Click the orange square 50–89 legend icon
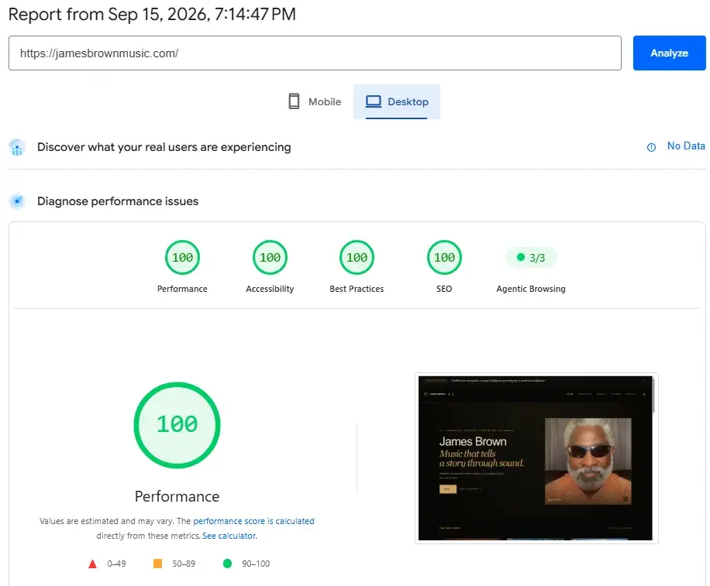The width and height of the screenshot is (710, 586). (x=157, y=564)
